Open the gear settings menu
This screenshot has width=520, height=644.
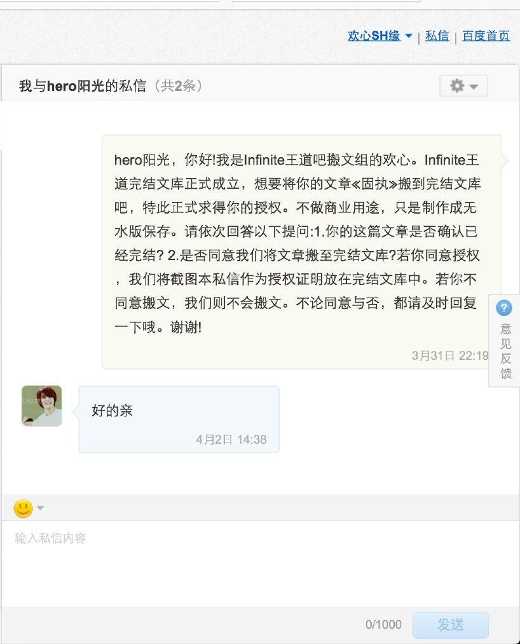coord(463,86)
